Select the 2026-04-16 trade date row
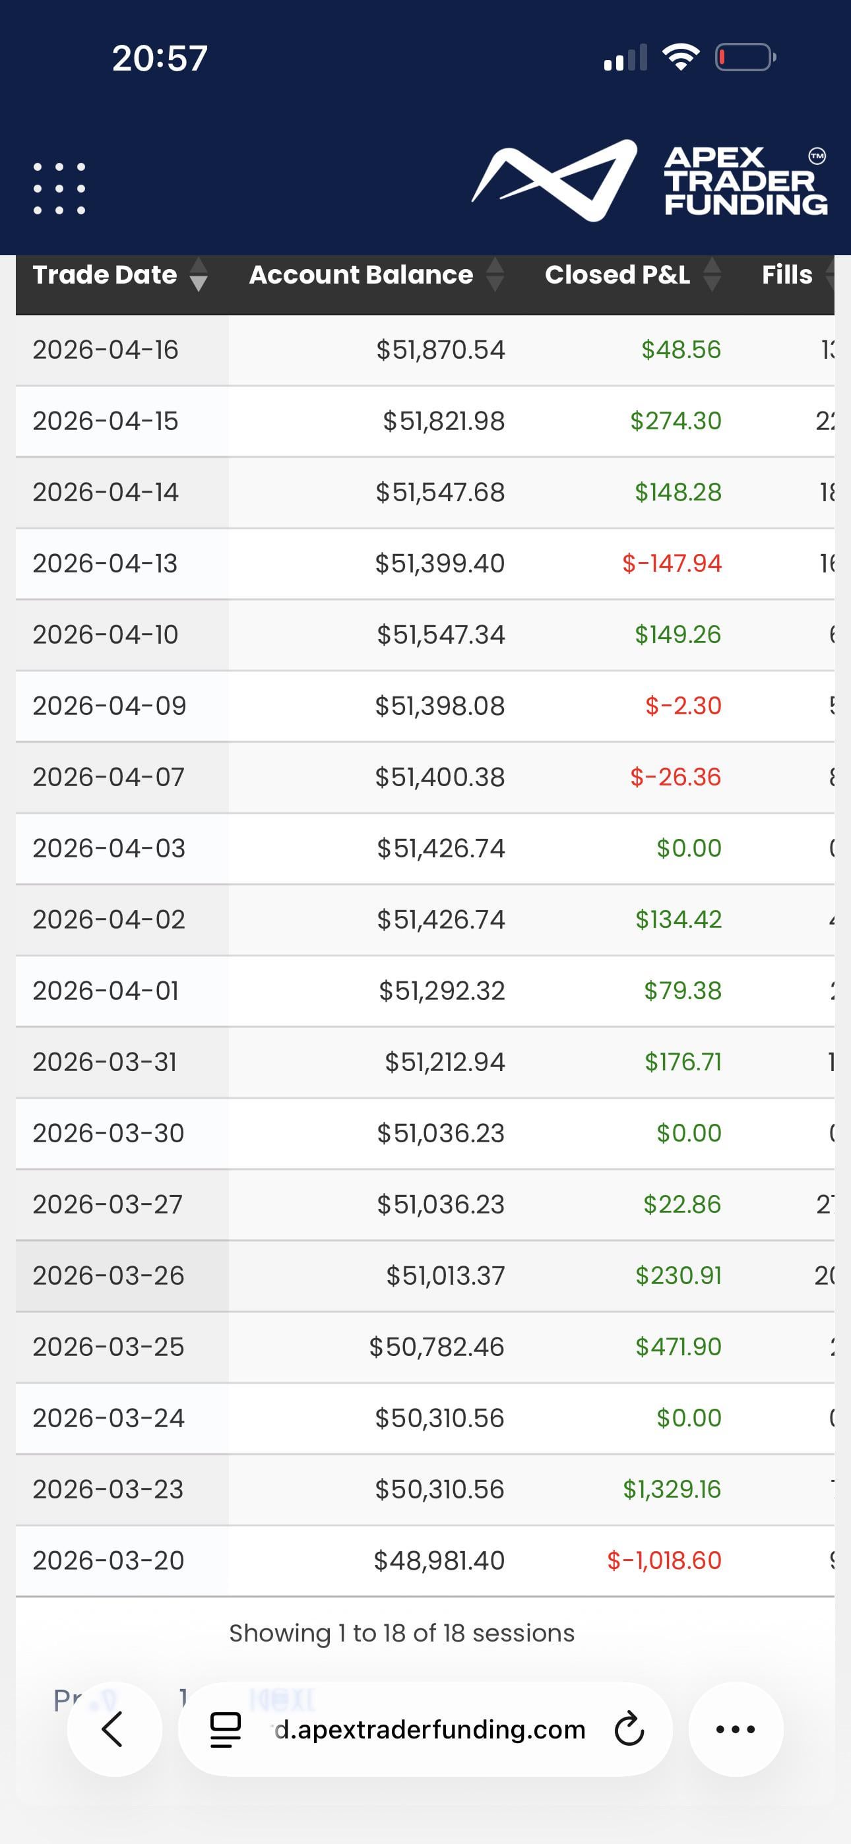The height and width of the screenshot is (1844, 851). [106, 350]
